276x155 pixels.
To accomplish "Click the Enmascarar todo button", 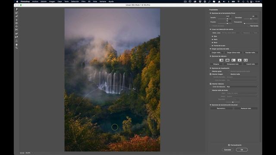I will pos(233,64).
